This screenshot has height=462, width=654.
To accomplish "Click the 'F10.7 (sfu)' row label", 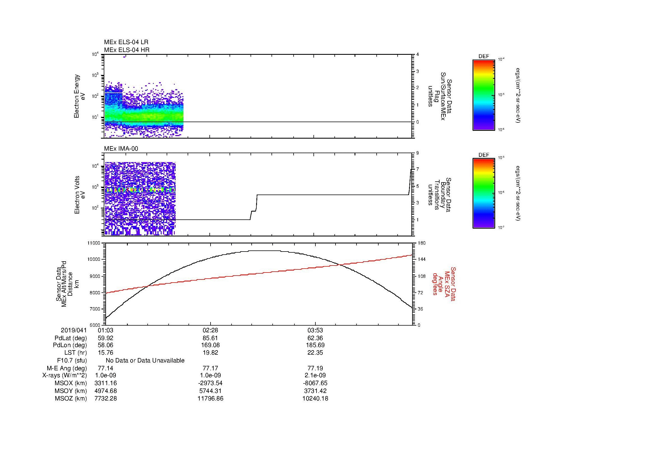I will point(72,361).
